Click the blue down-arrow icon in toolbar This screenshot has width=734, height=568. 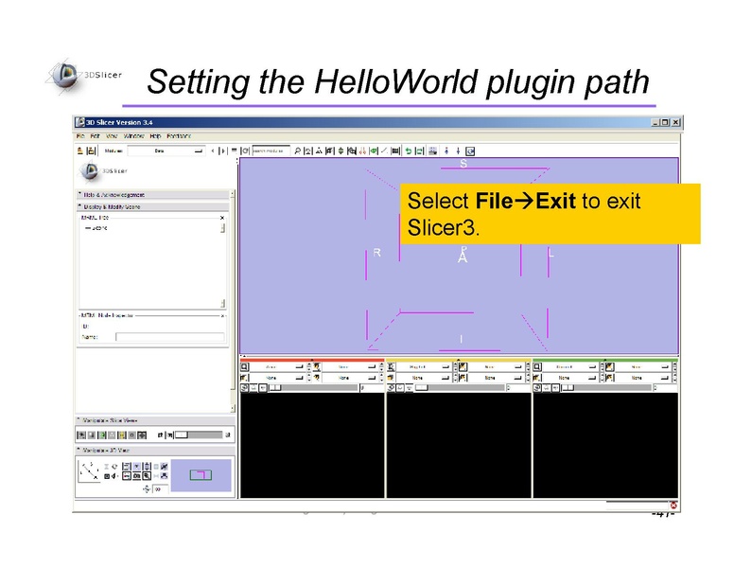[x=459, y=151]
